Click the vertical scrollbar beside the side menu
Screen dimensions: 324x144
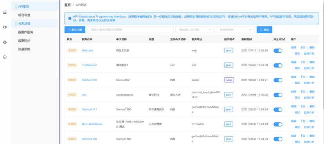click(60, 39)
